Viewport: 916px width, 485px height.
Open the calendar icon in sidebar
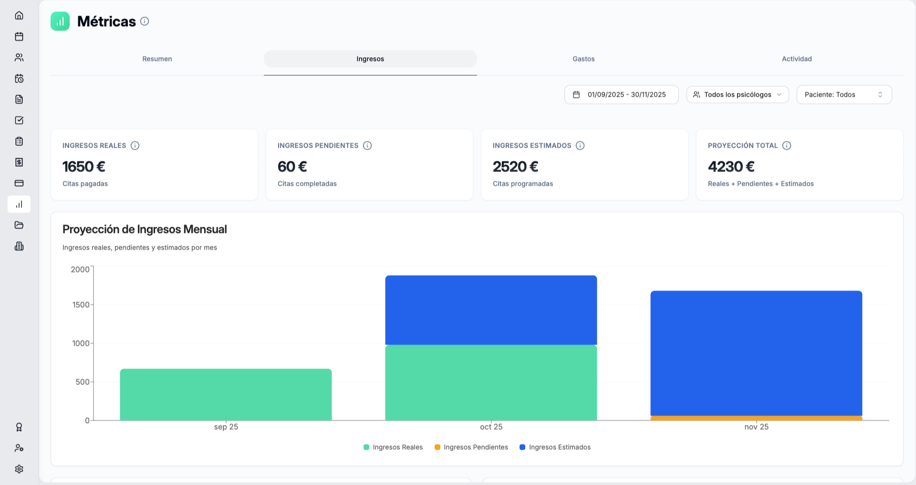(x=19, y=36)
